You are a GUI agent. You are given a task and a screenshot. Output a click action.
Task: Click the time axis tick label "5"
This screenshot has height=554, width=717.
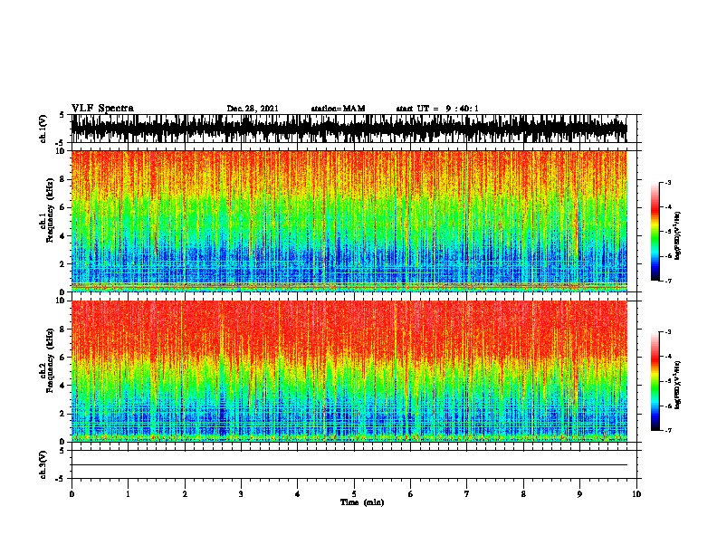[x=354, y=494]
